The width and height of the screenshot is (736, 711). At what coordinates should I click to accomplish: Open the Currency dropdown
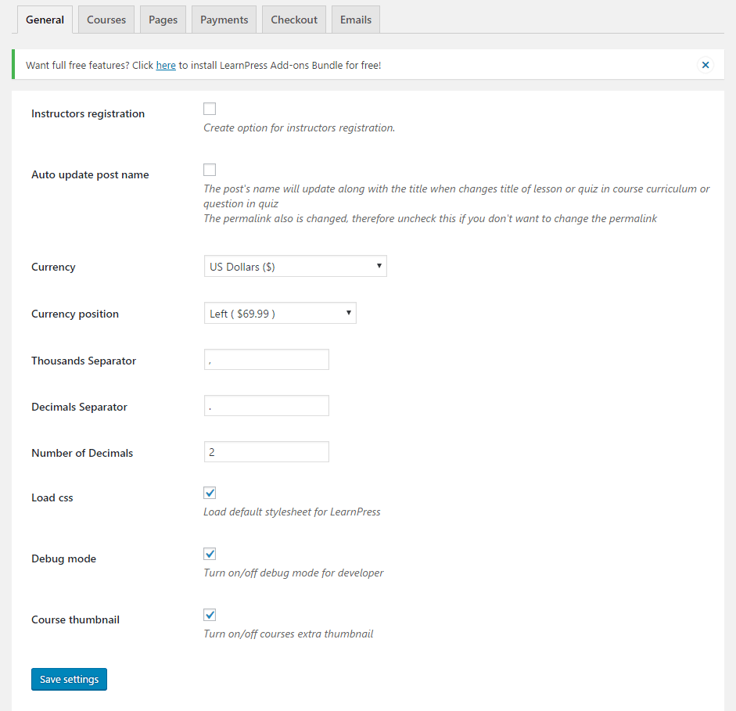(x=295, y=267)
